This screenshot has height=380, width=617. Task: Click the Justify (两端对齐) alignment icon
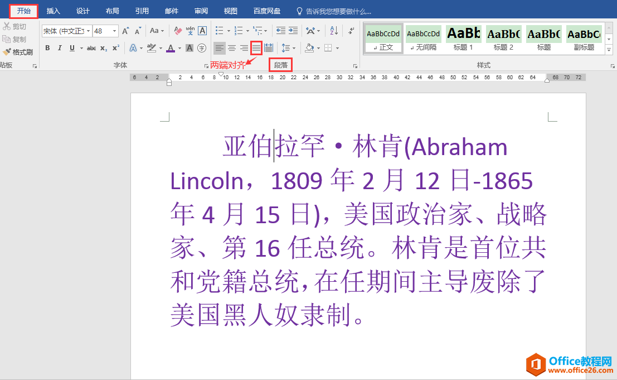coord(256,48)
